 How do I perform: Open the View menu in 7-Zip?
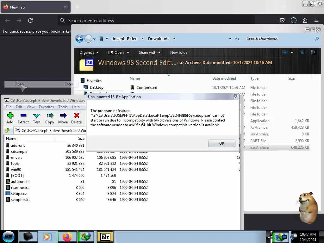(30, 107)
